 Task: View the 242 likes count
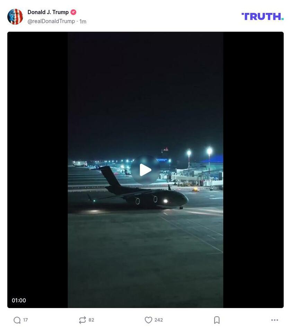click(159, 320)
